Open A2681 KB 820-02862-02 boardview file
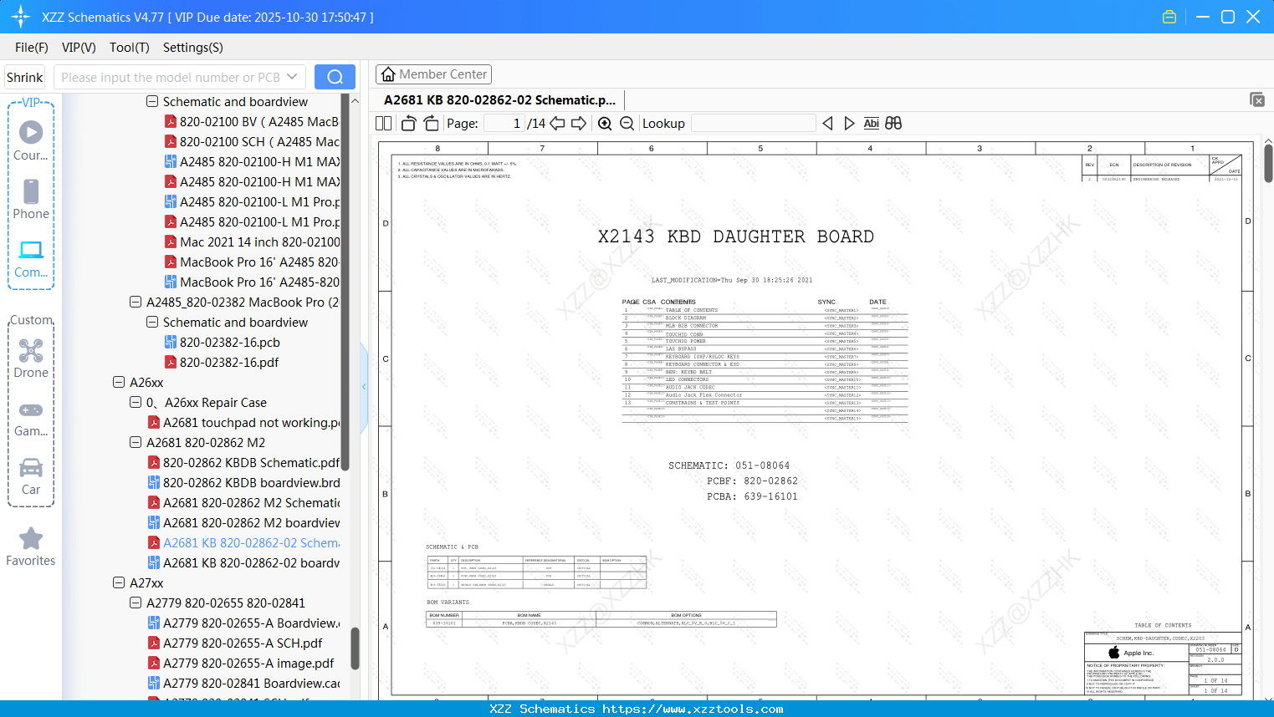Screen dimensions: 1274x717 click(243, 563)
